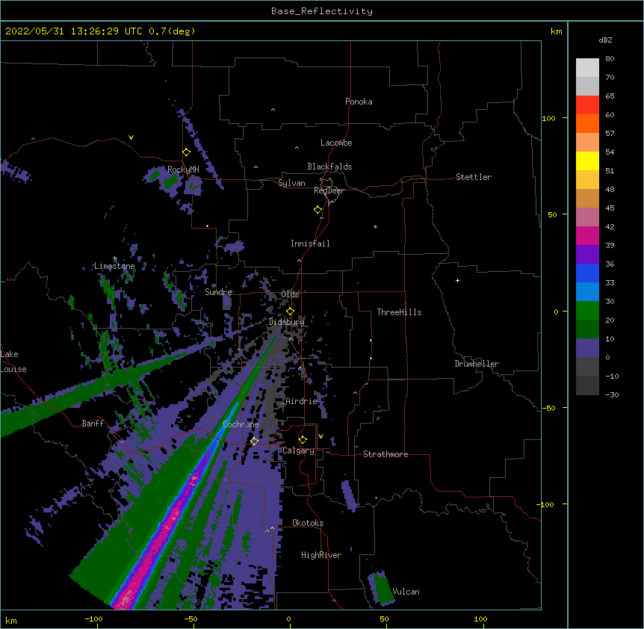Select the light gray 70-80 dBZ legend swatch

[x=587, y=68]
